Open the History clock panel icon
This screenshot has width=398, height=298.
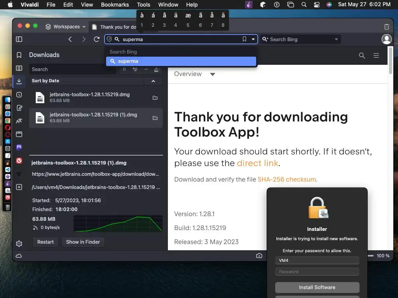tap(19, 95)
